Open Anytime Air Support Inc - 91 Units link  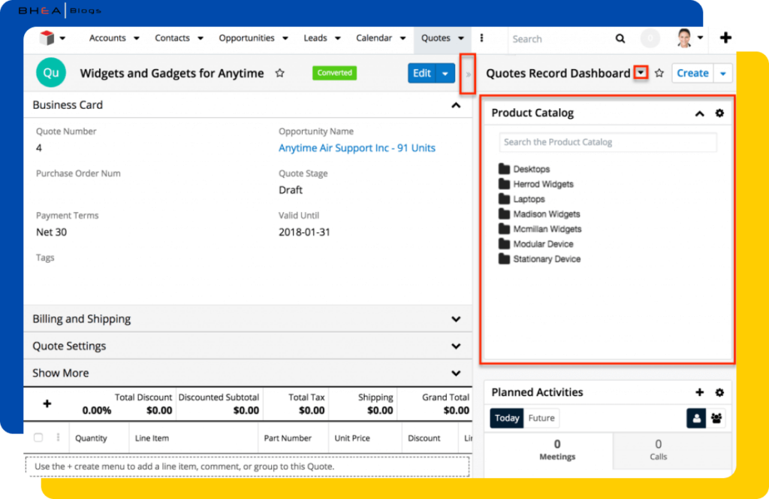pyautogui.click(x=357, y=148)
